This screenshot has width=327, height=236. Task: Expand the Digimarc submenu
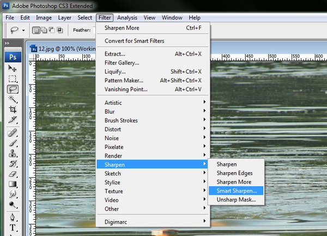(153, 222)
